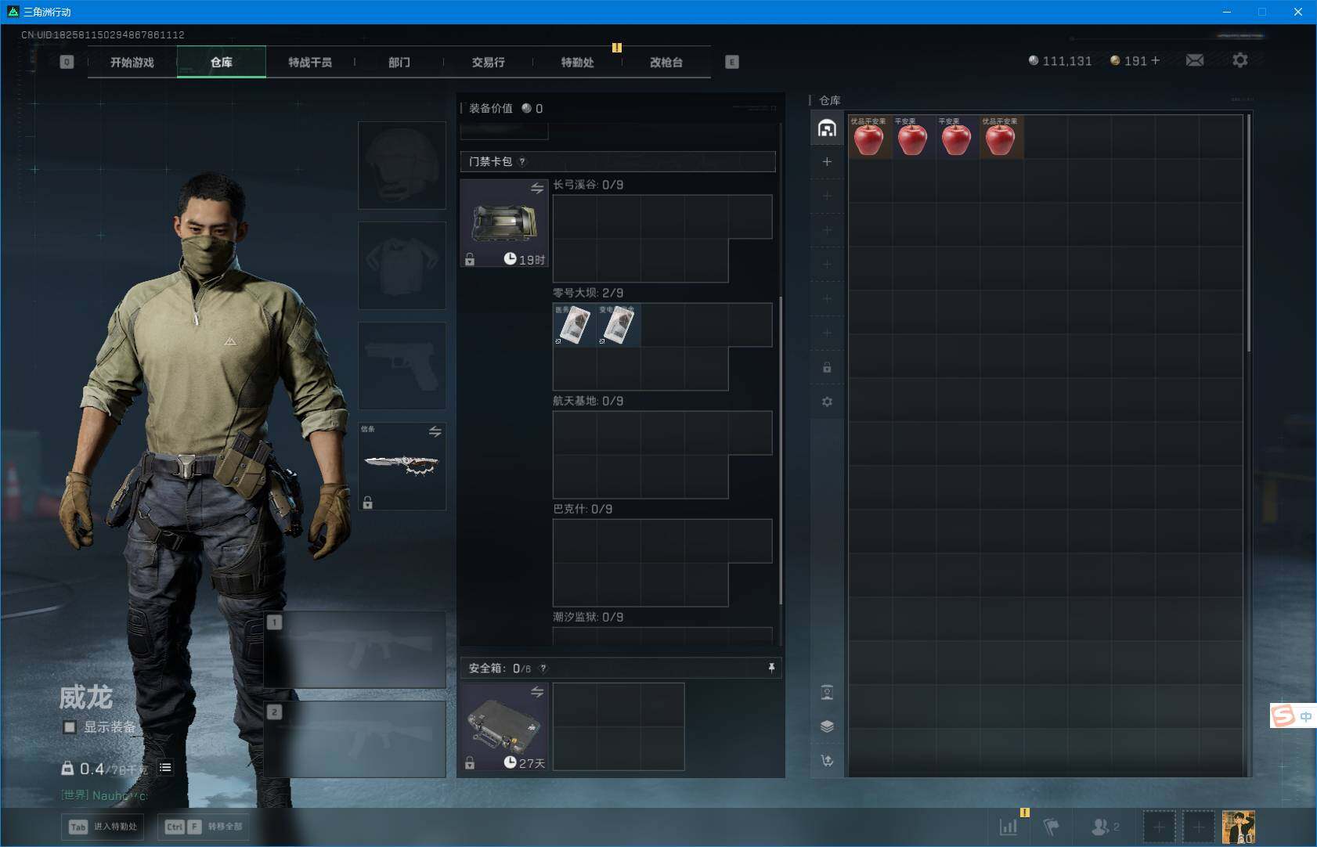Viewport: 1317px width, 847px height.
Task: Click the 长弓溪谷: 0/9 label
Action: click(x=588, y=185)
